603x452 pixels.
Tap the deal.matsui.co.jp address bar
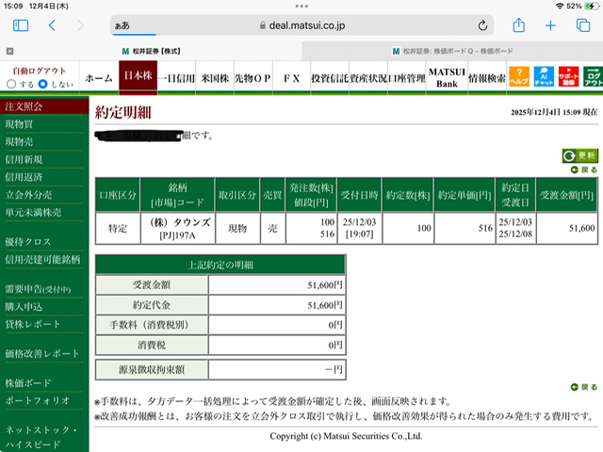click(x=301, y=25)
